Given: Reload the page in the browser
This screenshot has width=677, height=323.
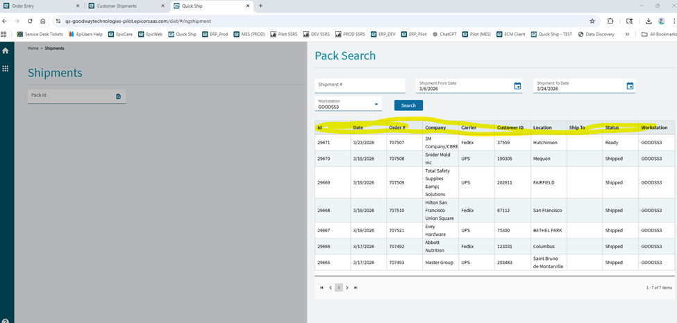Looking at the screenshot, I should [x=30, y=21].
